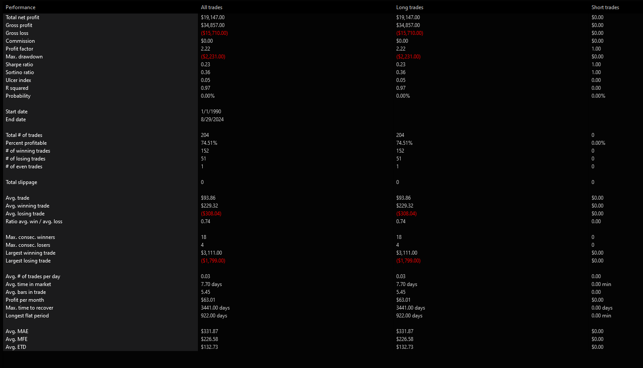
Task: Click All trades profit per month '$63.01'
Action: tap(208, 300)
